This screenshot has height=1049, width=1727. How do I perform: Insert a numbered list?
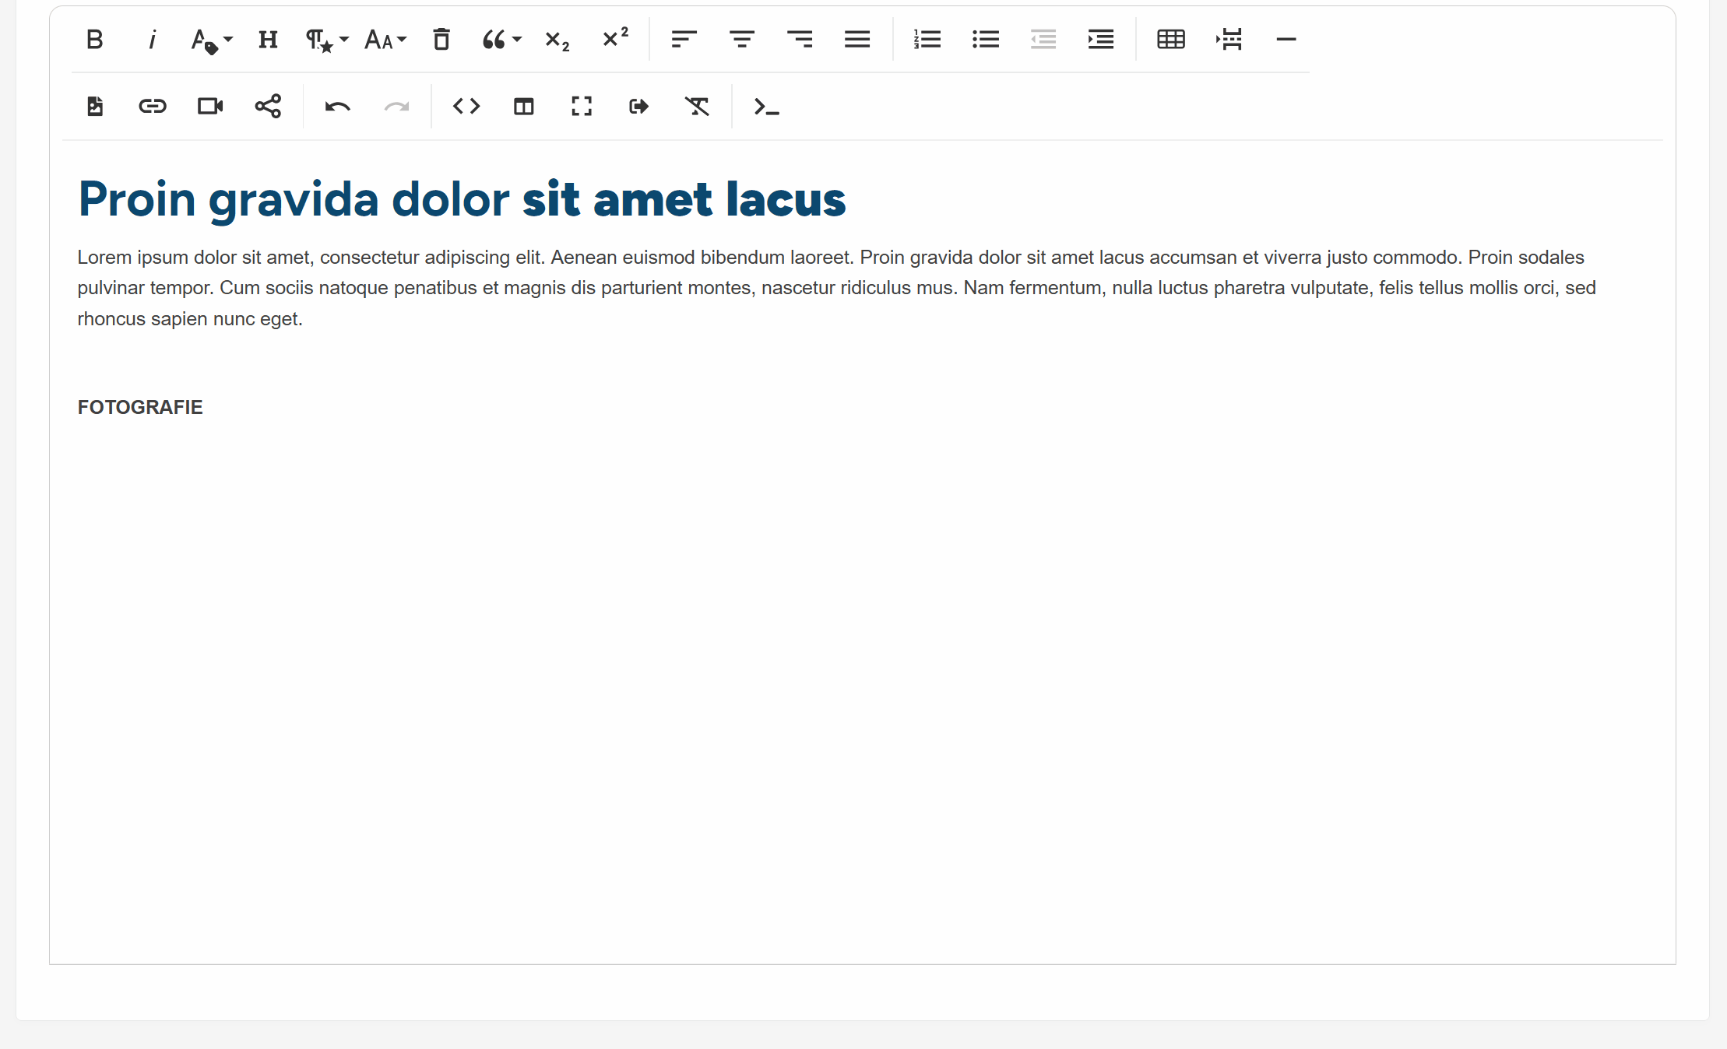pyautogui.click(x=927, y=39)
